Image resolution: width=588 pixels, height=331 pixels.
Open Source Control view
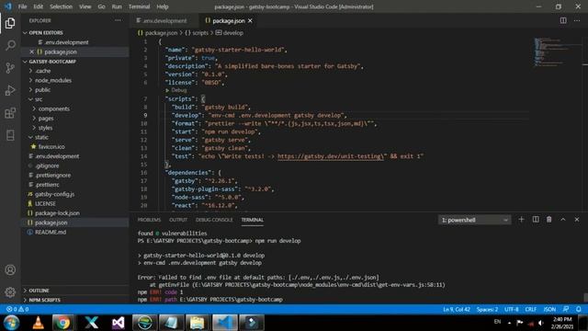10,68
